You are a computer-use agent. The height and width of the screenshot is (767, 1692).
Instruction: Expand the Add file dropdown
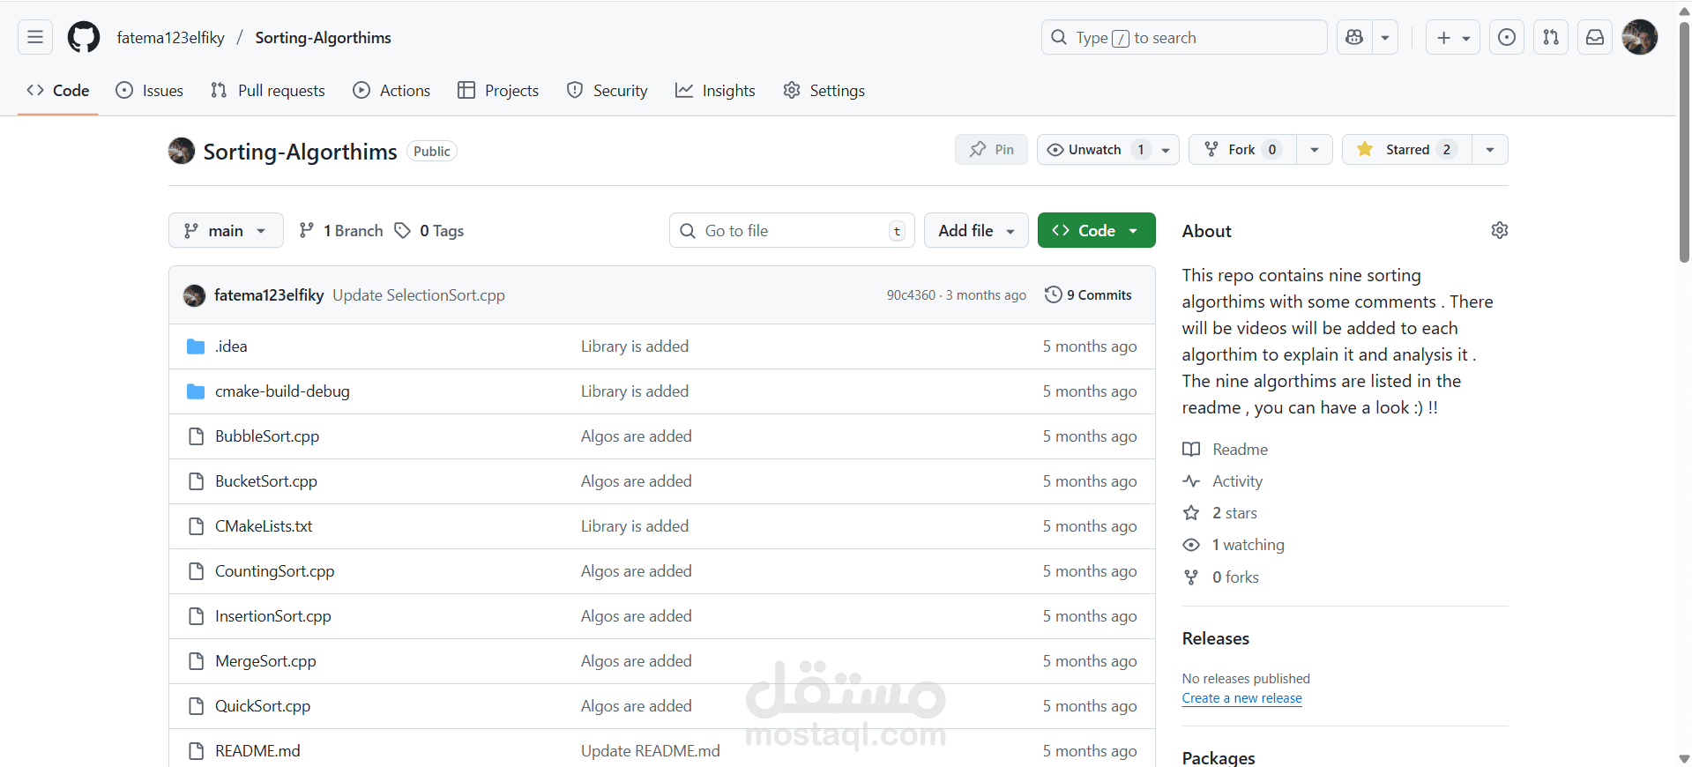click(x=976, y=230)
